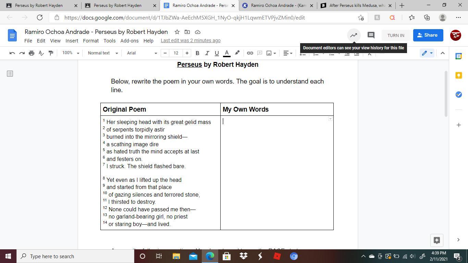Hide the menus with the collapse arrow
This screenshot has height=263, width=468.
pos(443,53)
